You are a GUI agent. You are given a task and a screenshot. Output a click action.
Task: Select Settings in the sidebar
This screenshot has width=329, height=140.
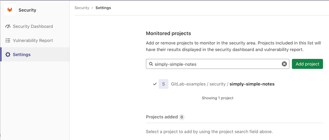(x=22, y=54)
